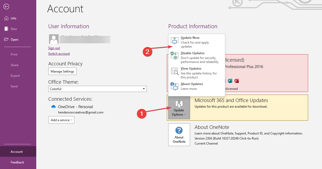The image size is (322, 169).
Task: Click the hendersoncreatives@gmail.com address
Action: (x=81, y=112)
